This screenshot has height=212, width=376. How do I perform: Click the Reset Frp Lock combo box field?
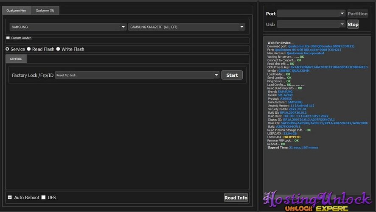point(137,75)
